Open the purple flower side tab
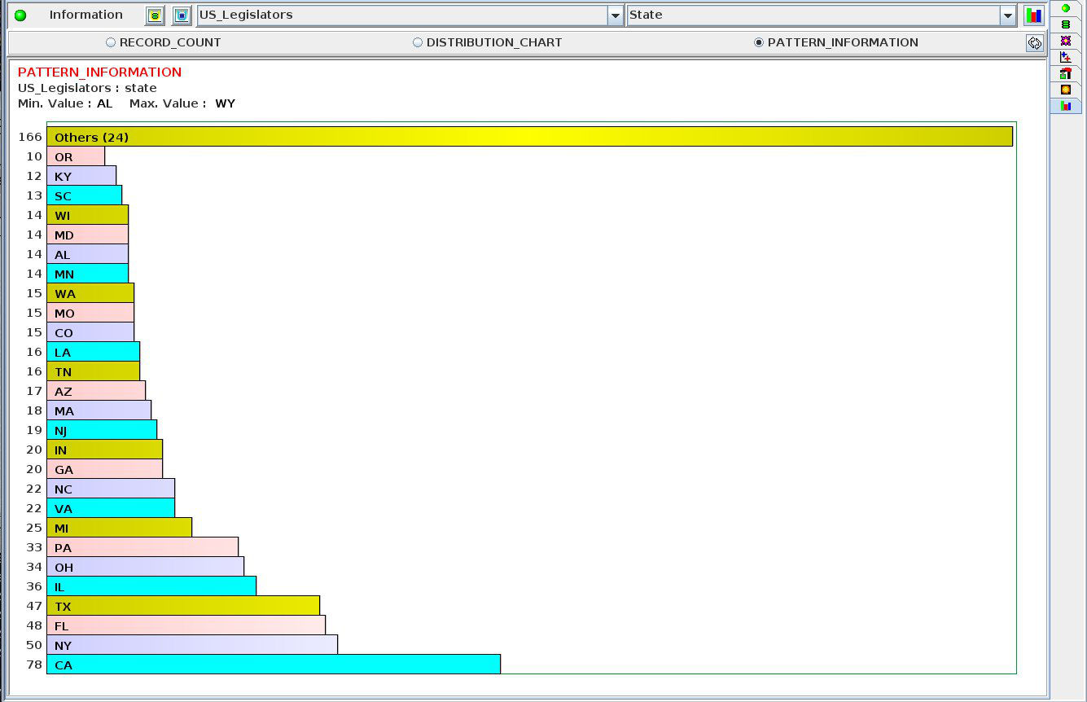 [1065, 41]
